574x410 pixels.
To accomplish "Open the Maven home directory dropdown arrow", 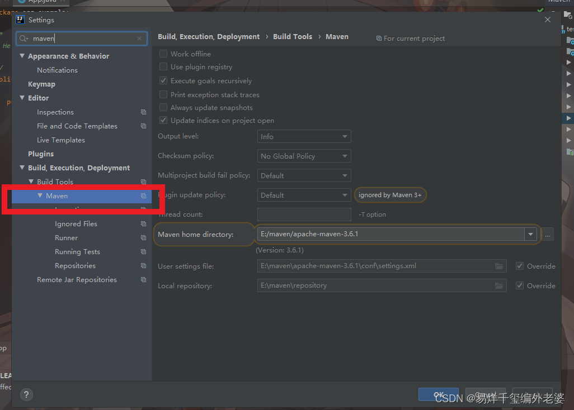I will pos(530,234).
